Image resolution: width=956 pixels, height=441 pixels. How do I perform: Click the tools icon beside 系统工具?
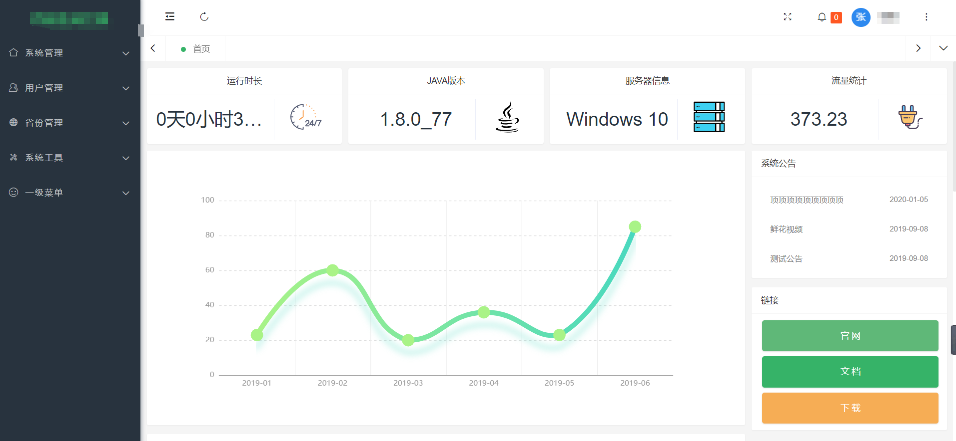pyautogui.click(x=13, y=157)
